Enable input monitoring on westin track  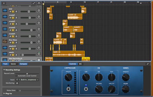16,55
